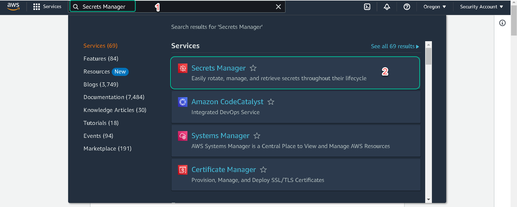
Task: Select the Features (84) category
Action: pos(101,59)
